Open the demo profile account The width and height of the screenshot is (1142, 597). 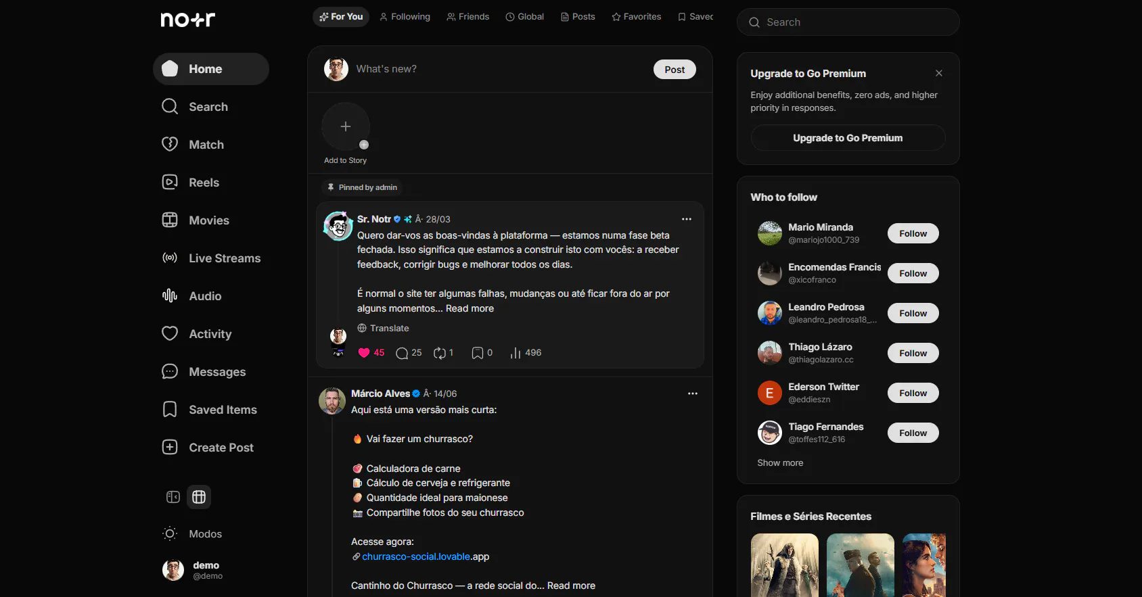pyautogui.click(x=193, y=570)
